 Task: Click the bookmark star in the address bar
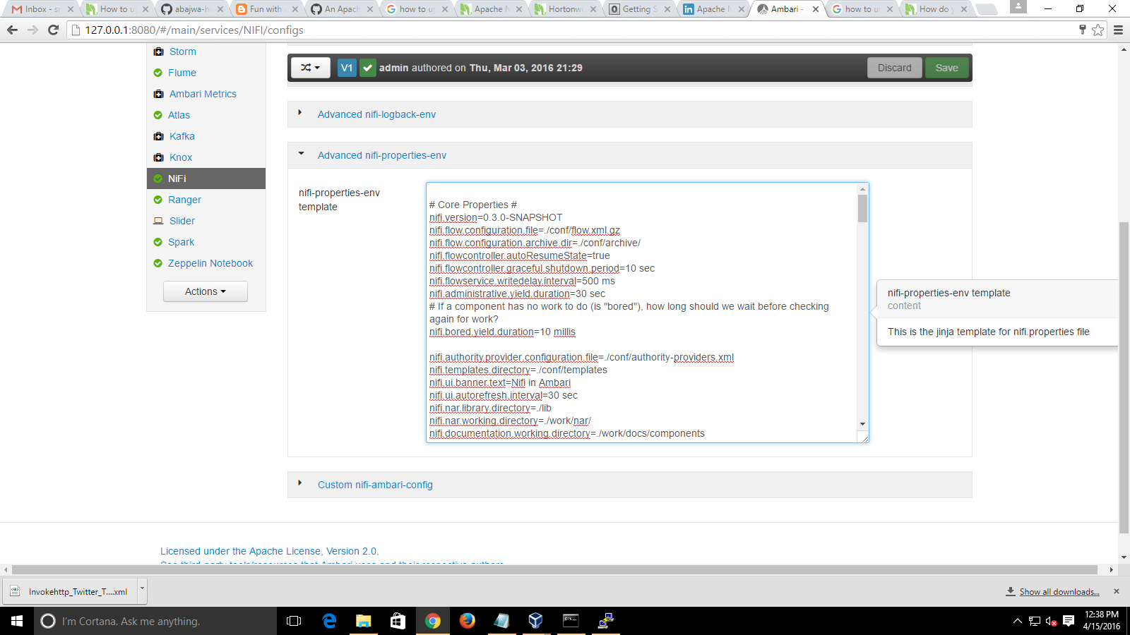[x=1097, y=30]
